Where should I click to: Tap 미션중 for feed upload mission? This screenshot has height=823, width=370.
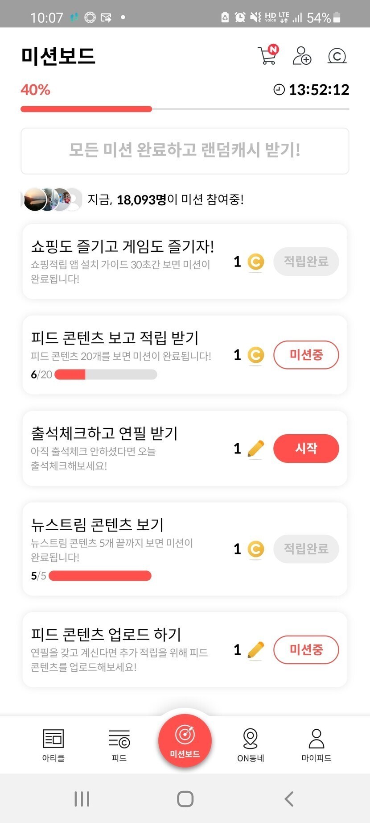click(x=306, y=649)
